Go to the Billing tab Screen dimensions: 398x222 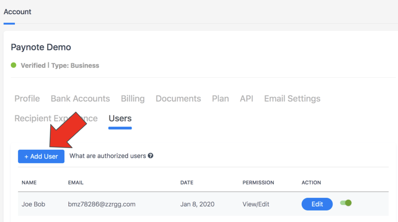[133, 99]
